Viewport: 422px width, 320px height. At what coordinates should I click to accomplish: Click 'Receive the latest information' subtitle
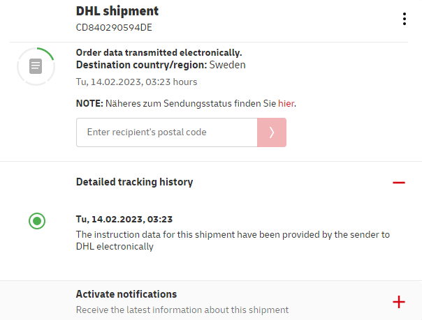182,310
